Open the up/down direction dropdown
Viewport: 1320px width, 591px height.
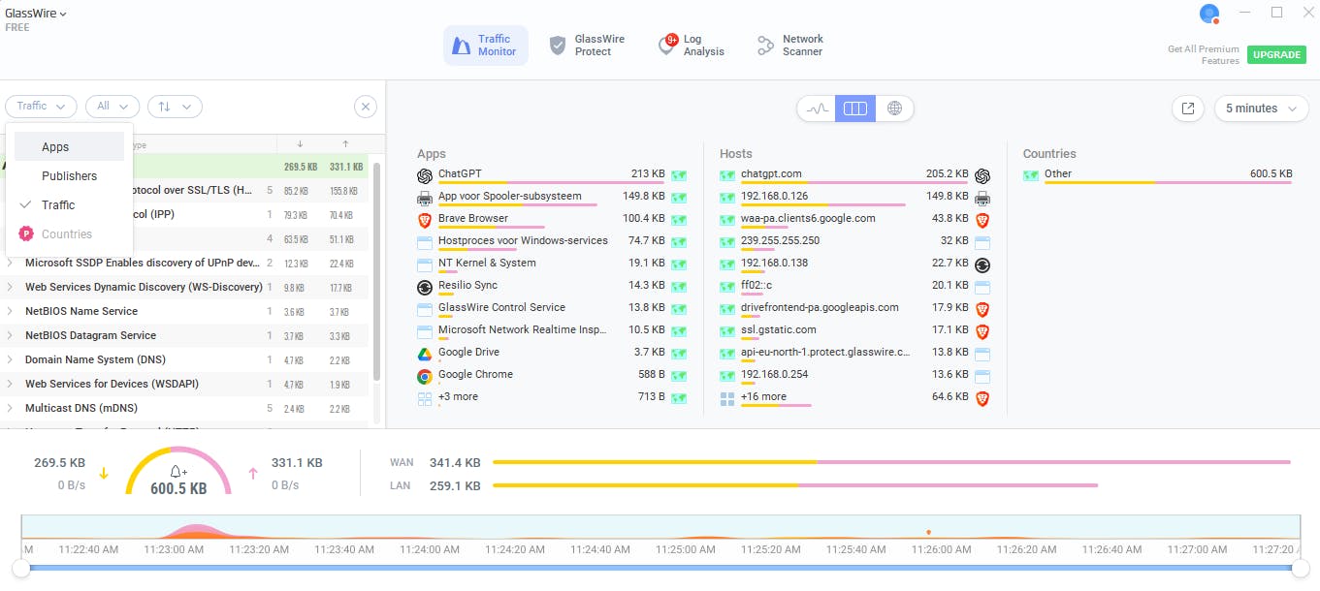click(176, 107)
